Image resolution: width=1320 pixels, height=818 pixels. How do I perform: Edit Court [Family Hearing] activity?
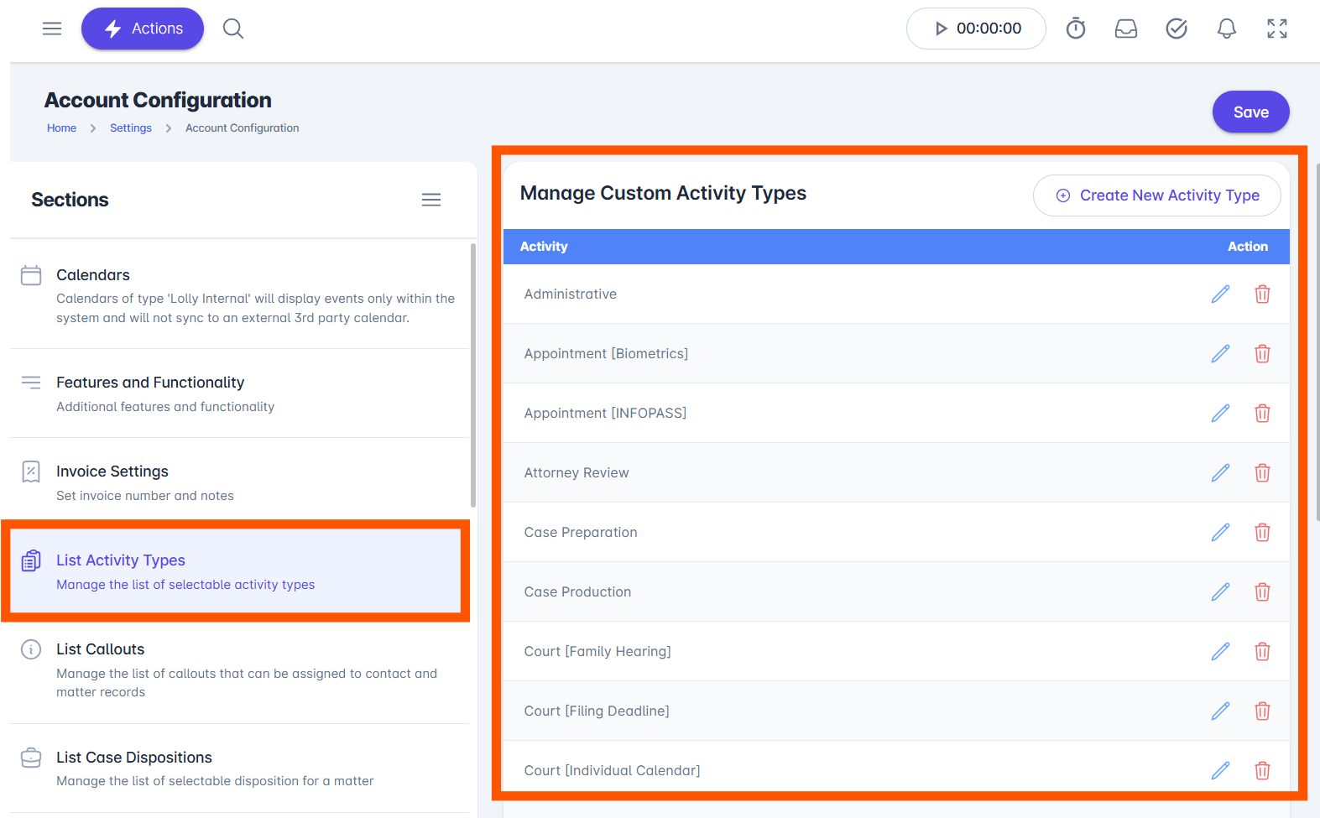[1220, 651]
